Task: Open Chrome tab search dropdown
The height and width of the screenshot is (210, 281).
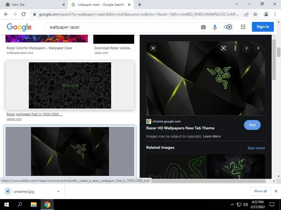Action: (x=237, y=4)
